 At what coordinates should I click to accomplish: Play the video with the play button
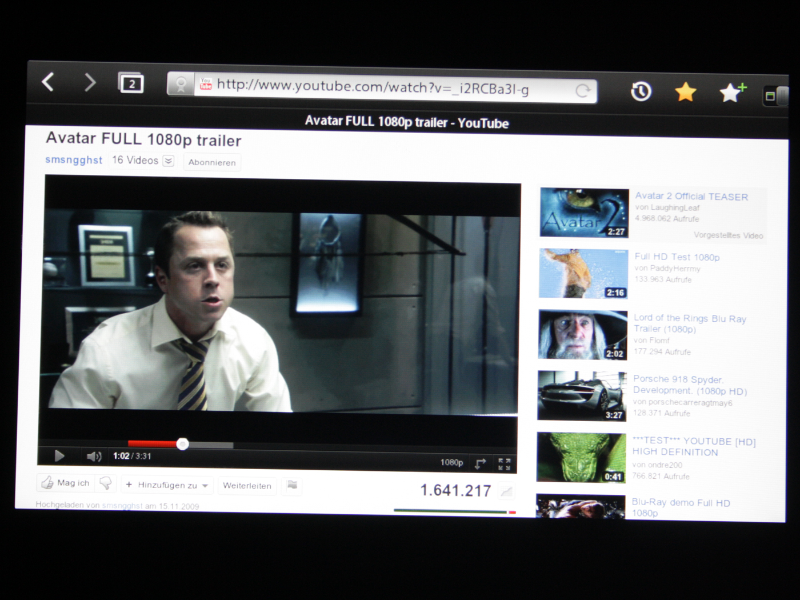point(59,455)
